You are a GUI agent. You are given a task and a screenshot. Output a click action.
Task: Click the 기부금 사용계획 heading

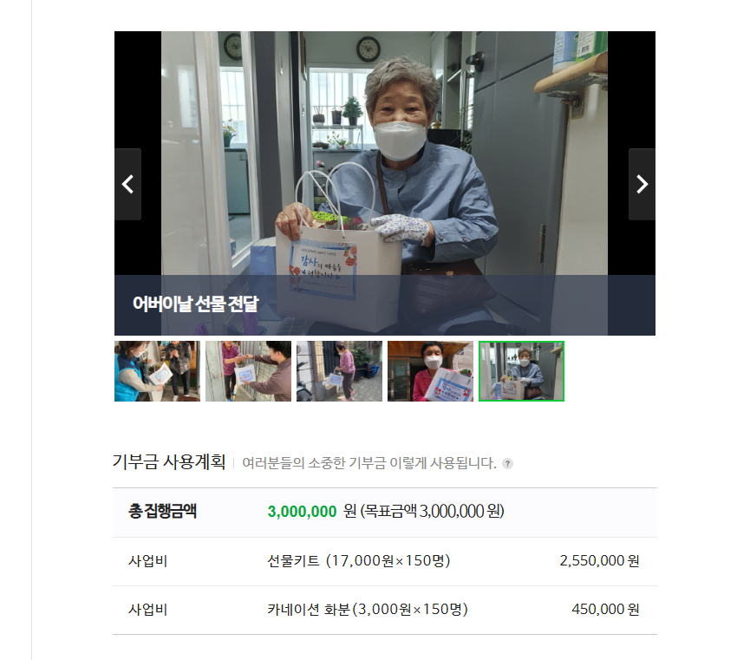click(169, 462)
